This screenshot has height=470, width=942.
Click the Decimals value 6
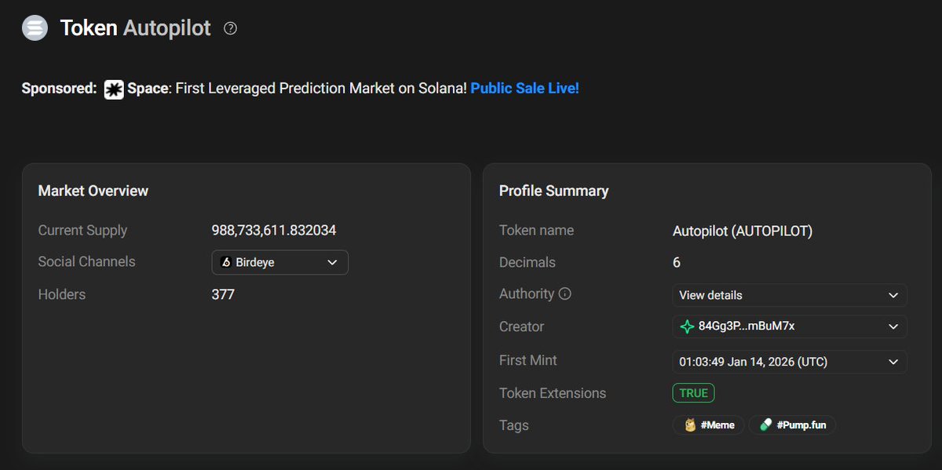click(677, 263)
